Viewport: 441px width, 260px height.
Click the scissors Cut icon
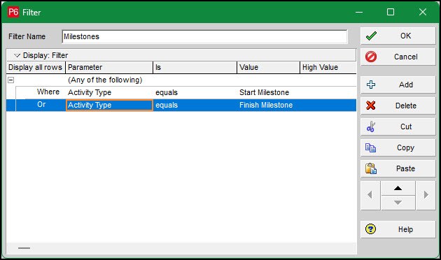(x=371, y=127)
